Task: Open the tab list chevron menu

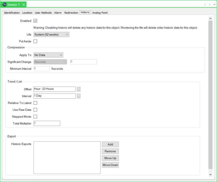Action: click(x=214, y=5)
